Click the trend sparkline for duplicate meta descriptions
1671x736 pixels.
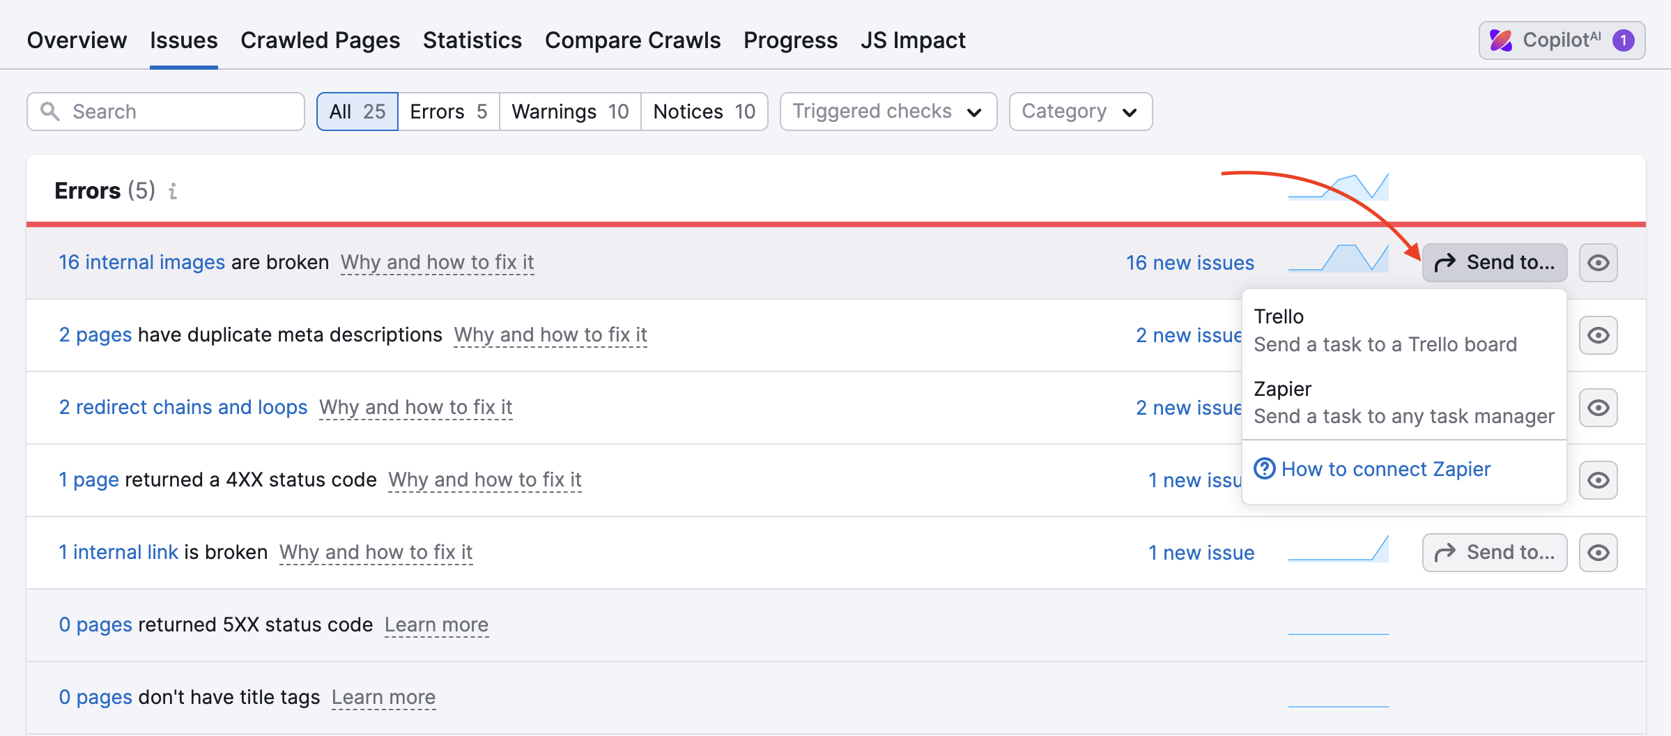[x=1337, y=335]
